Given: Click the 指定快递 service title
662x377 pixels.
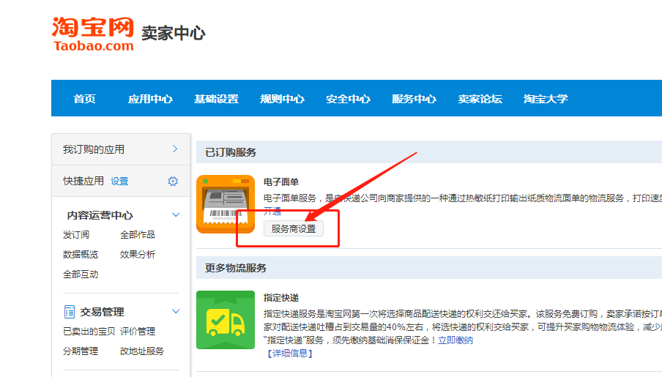Looking at the screenshot, I should [281, 298].
